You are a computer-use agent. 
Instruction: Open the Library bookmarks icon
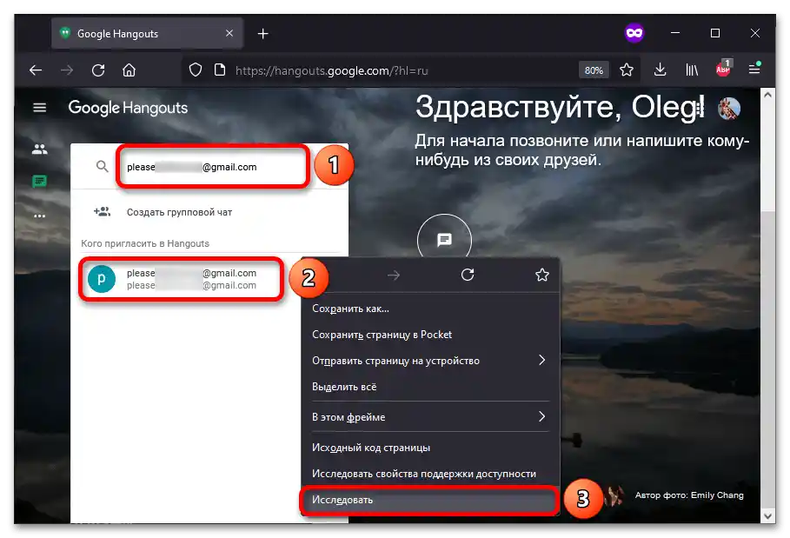coord(692,70)
